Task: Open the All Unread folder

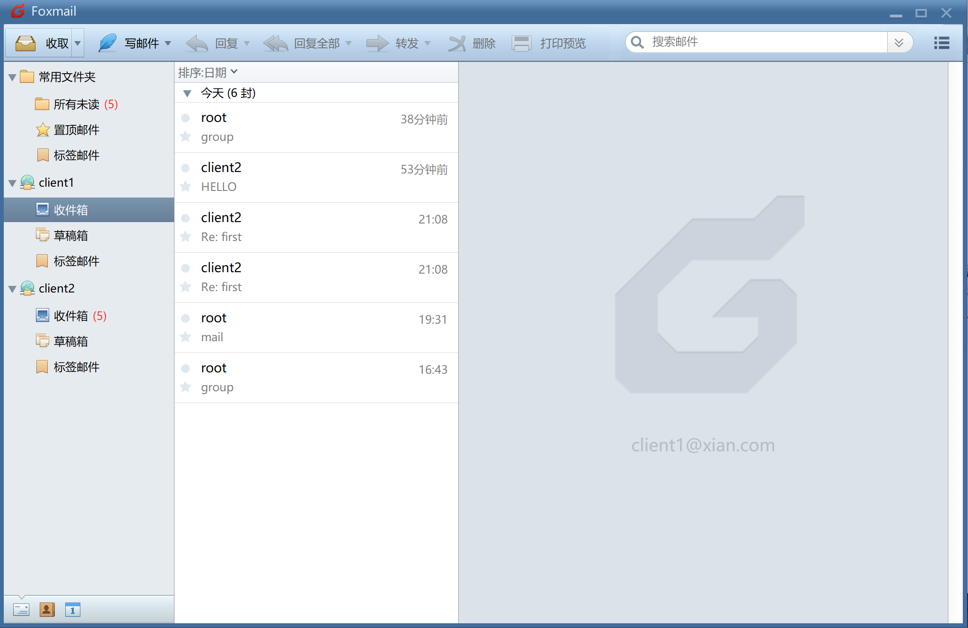Action: (x=76, y=104)
